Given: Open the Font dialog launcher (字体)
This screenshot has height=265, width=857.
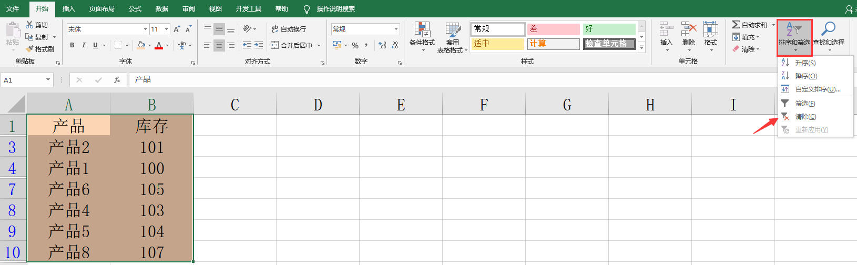Looking at the screenshot, I should [193, 63].
